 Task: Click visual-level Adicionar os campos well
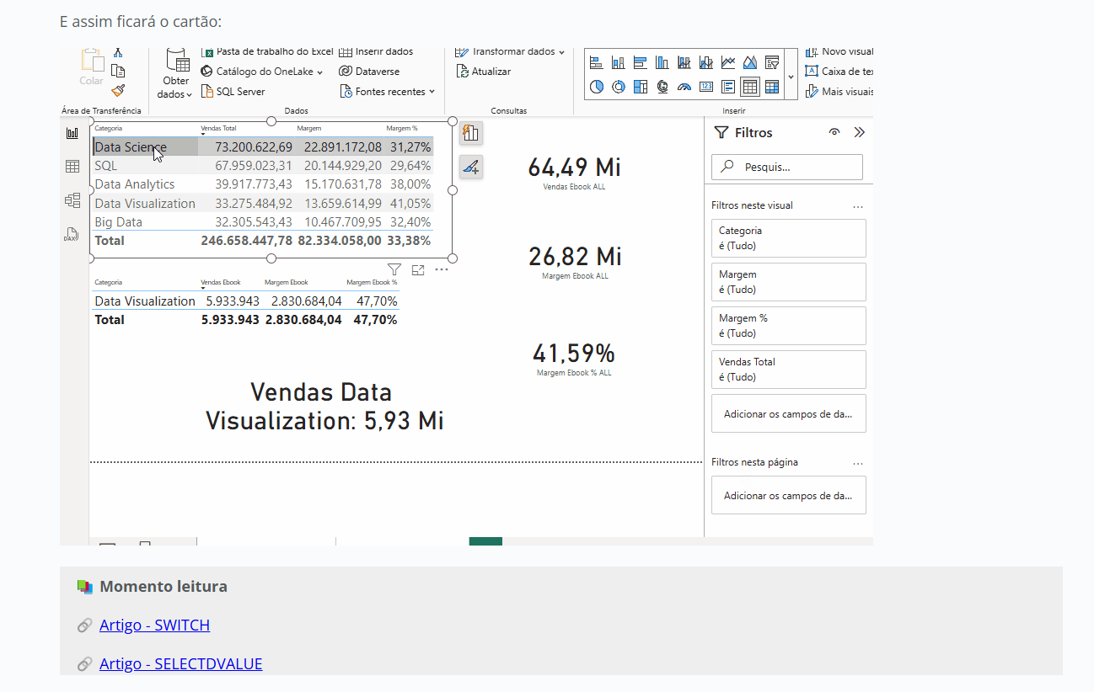pyautogui.click(x=789, y=413)
